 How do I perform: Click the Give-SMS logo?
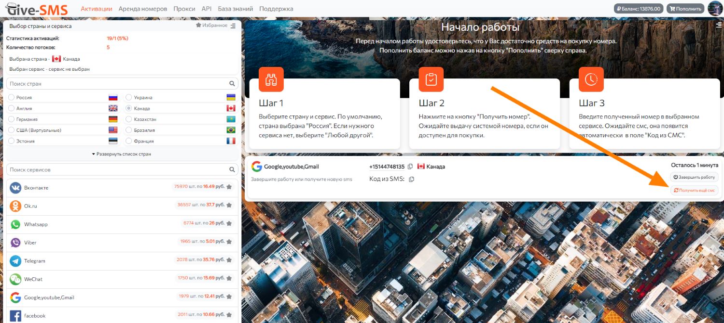pos(37,9)
